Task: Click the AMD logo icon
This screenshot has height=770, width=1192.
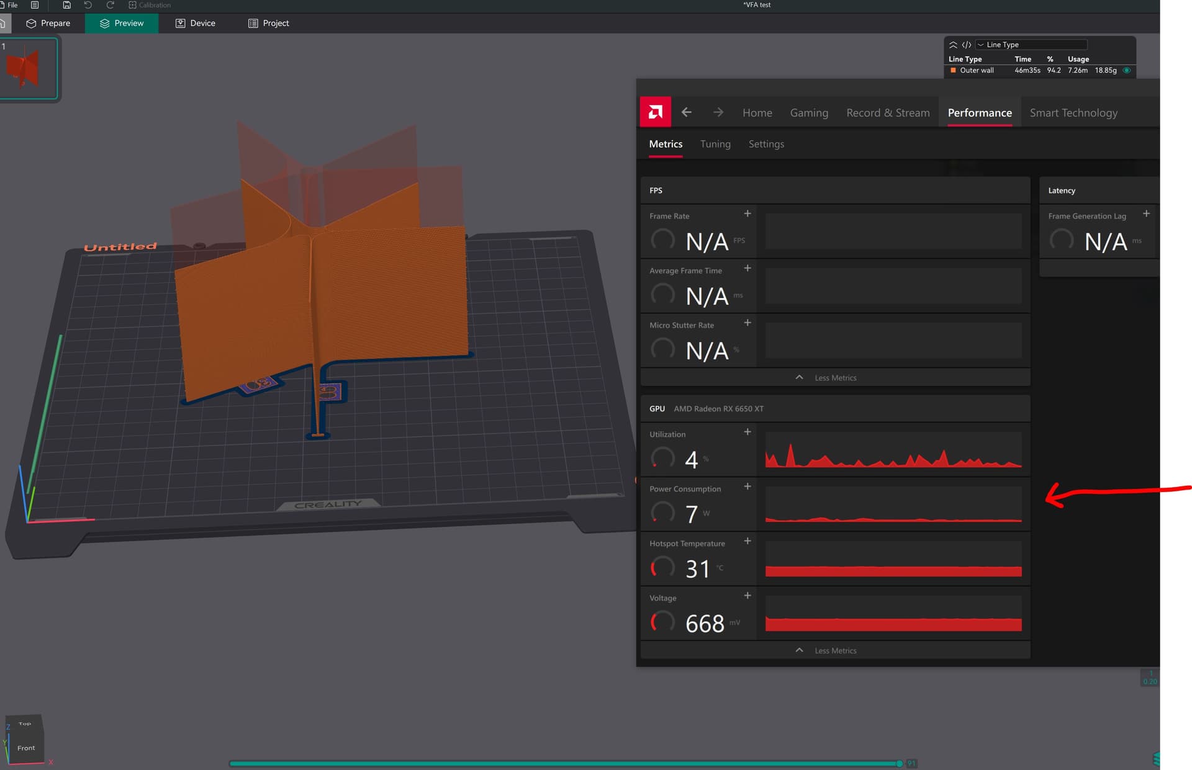Action: point(655,112)
